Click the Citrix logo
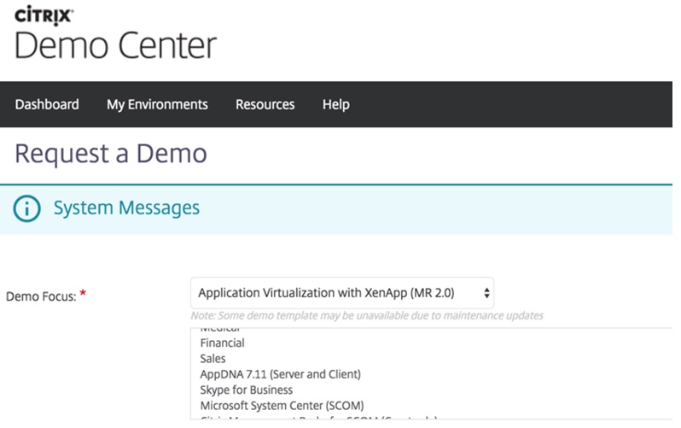 click(x=44, y=15)
